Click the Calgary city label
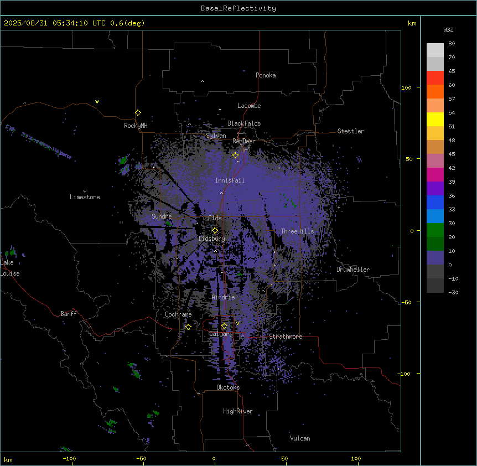Image resolution: width=477 pixels, height=466 pixels. (x=221, y=334)
